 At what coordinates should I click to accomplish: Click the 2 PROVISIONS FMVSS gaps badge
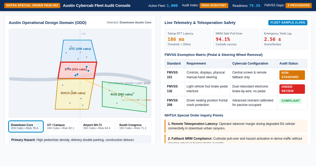299,6
